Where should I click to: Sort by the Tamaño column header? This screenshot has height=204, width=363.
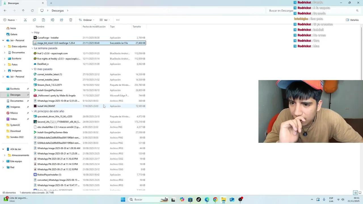[x=137, y=27]
